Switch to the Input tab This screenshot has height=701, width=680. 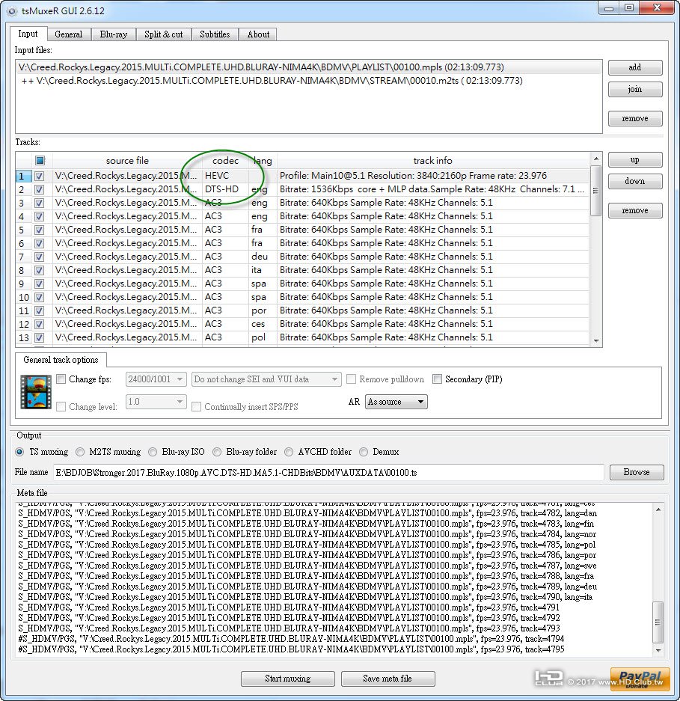pos(28,34)
